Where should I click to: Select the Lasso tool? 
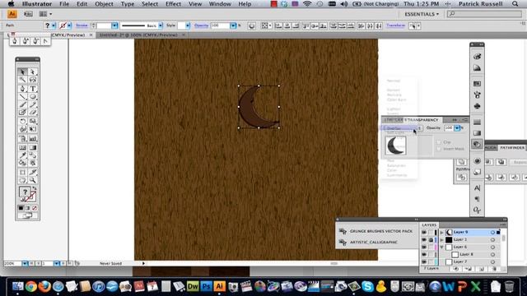pos(33,80)
